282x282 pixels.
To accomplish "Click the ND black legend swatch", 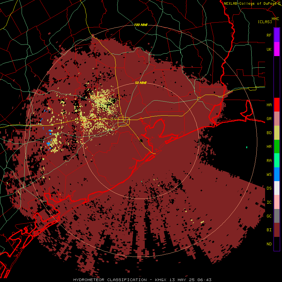I will point(277,244).
